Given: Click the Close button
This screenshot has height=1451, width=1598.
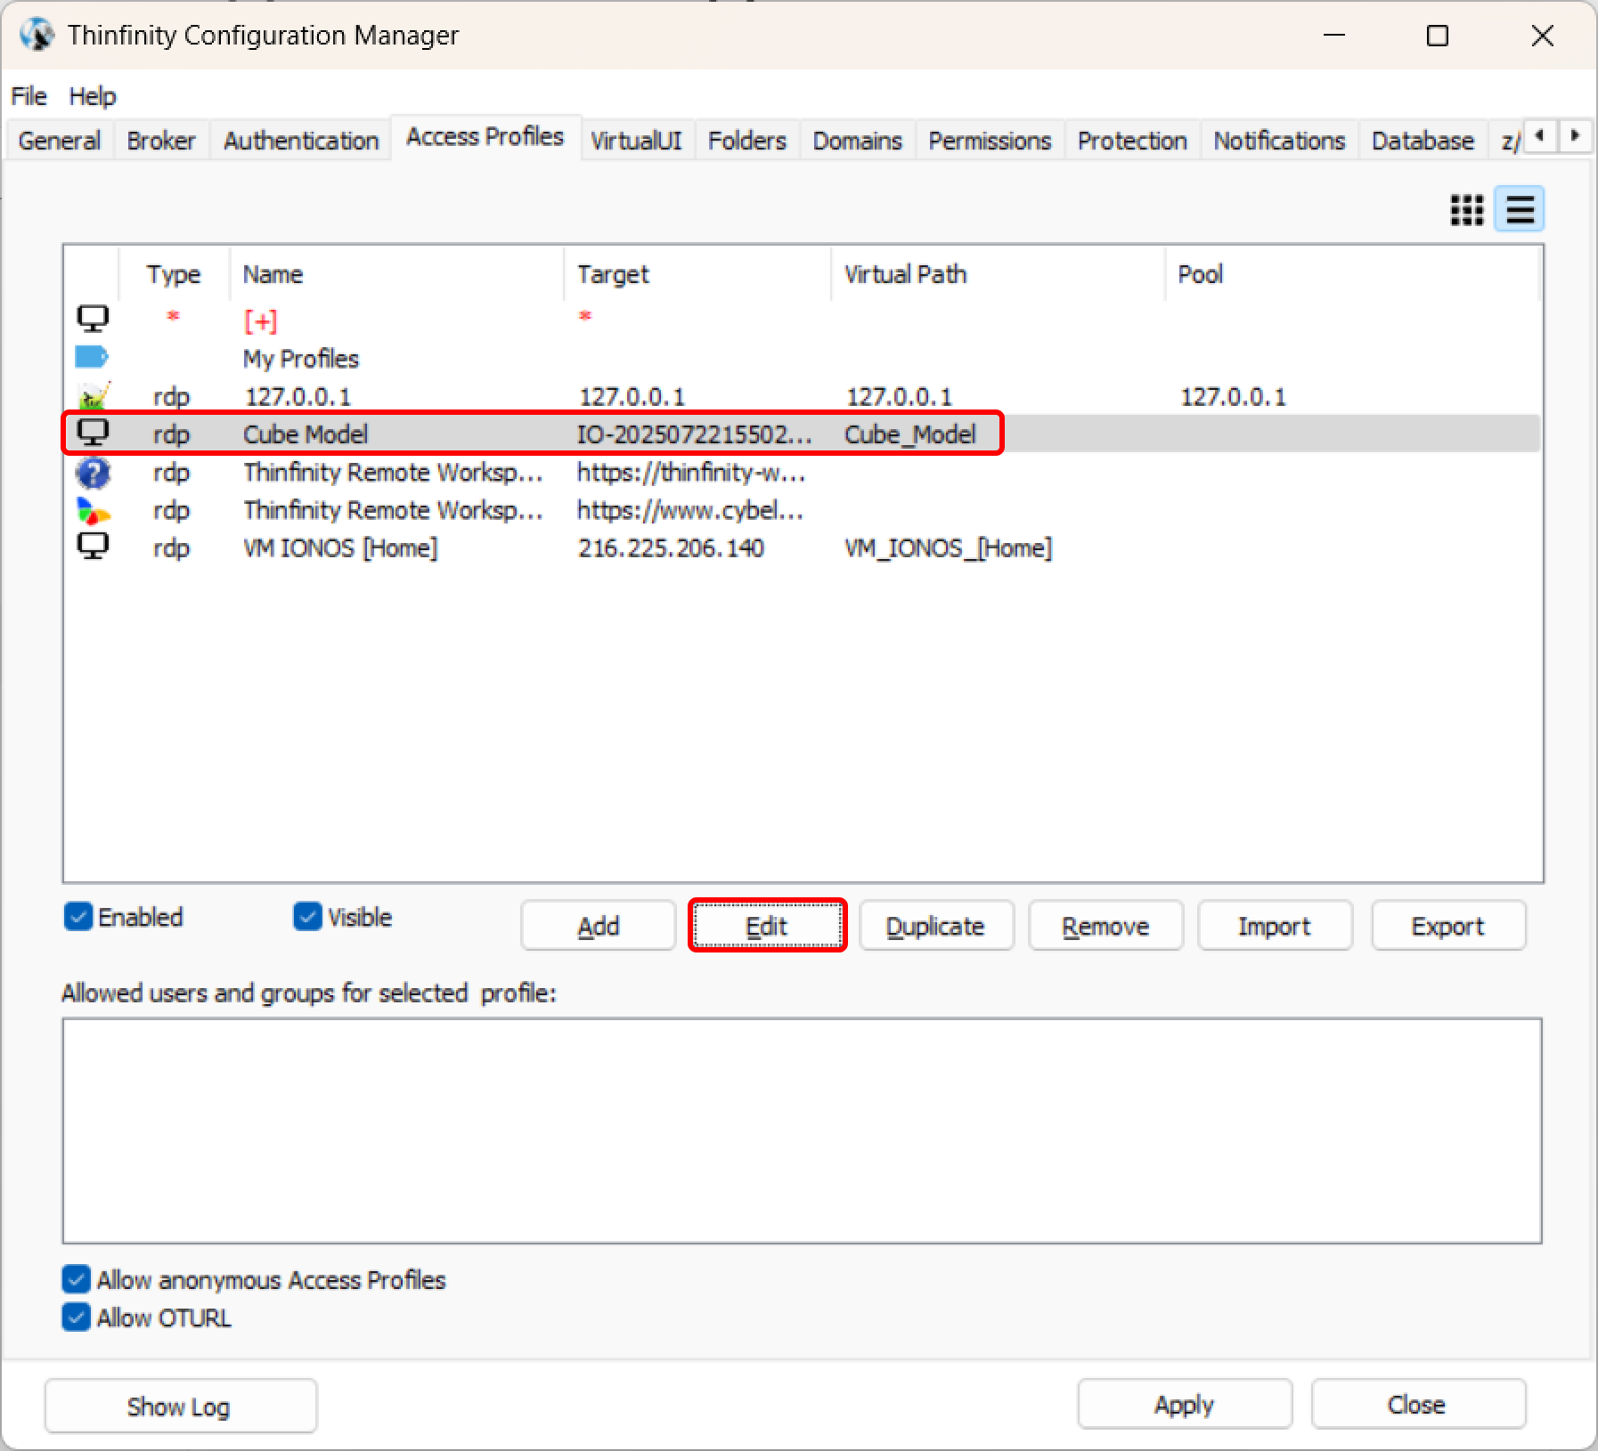Looking at the screenshot, I should tap(1417, 1405).
